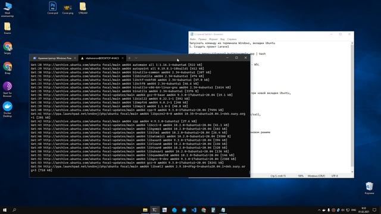Open Notepad Формат menu

click(213, 39)
